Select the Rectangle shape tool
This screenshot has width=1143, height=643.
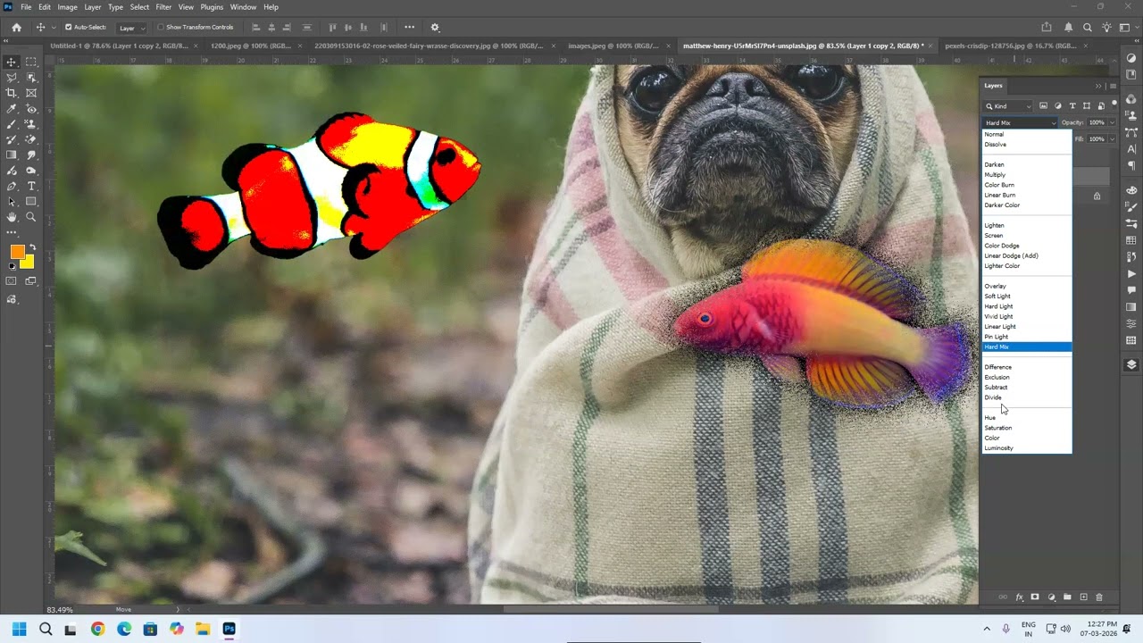coord(31,202)
